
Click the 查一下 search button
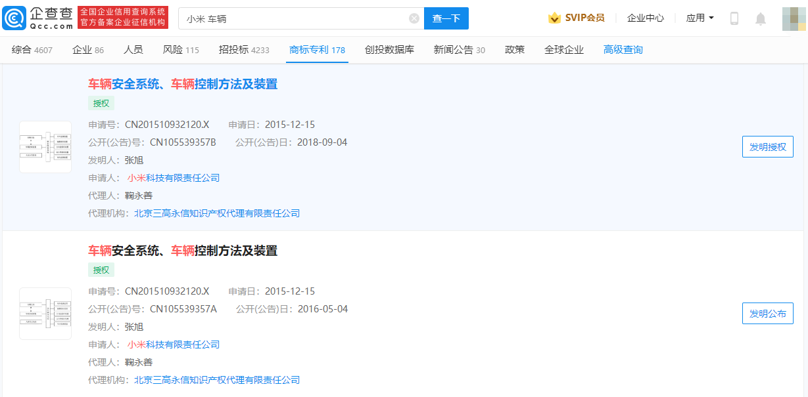(x=446, y=18)
